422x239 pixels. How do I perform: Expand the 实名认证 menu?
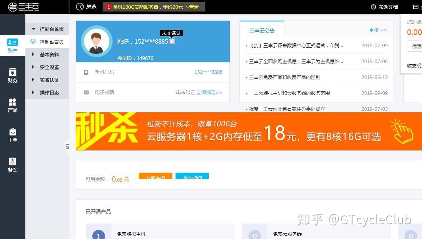(48, 80)
